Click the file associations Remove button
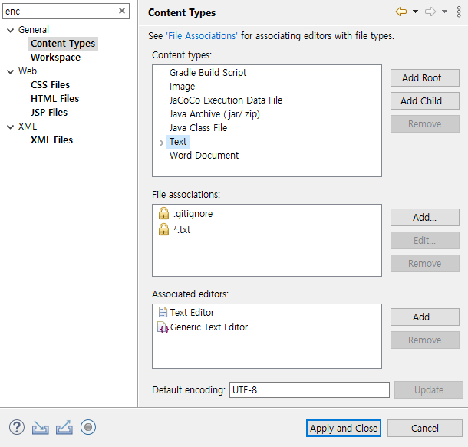Screen dimensions: 468x447 coord(425,263)
